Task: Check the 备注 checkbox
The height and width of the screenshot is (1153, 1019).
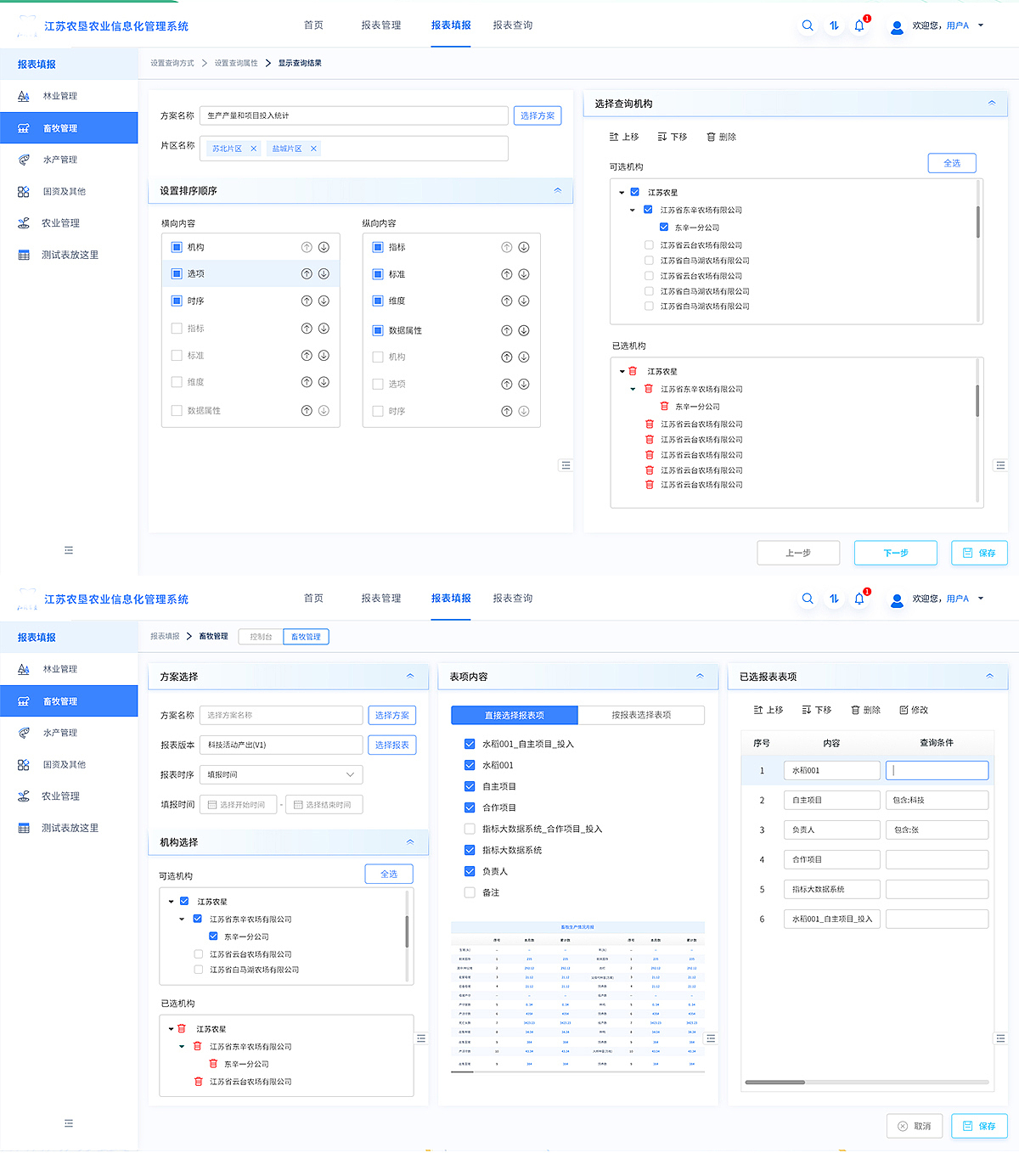Action: pyautogui.click(x=470, y=892)
